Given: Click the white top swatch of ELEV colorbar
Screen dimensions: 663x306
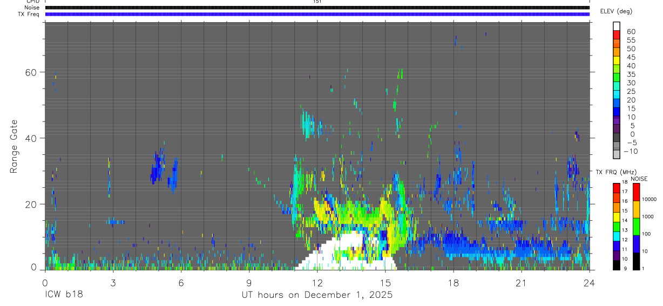Looking at the screenshot, I should point(617,25).
